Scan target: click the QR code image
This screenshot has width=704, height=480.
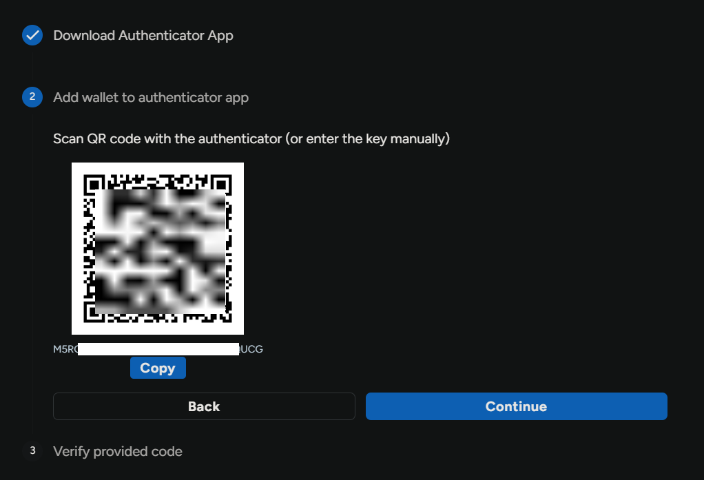point(157,248)
